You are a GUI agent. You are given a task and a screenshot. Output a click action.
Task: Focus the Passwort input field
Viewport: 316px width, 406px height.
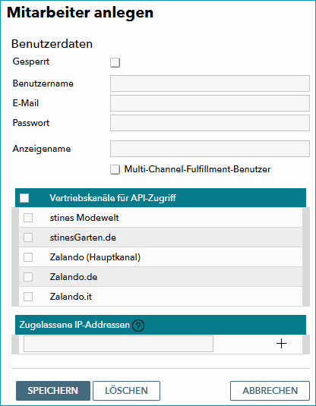click(210, 123)
